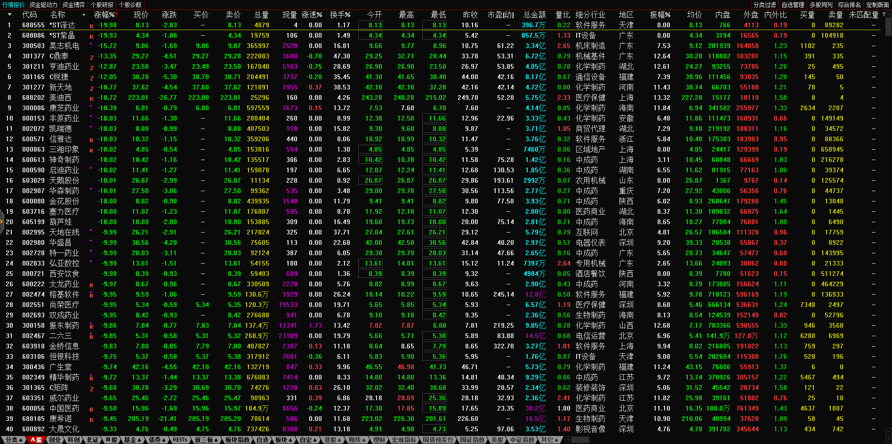
Task: Click the R marker beside 信雅达
Action: pyautogui.click(x=92, y=140)
